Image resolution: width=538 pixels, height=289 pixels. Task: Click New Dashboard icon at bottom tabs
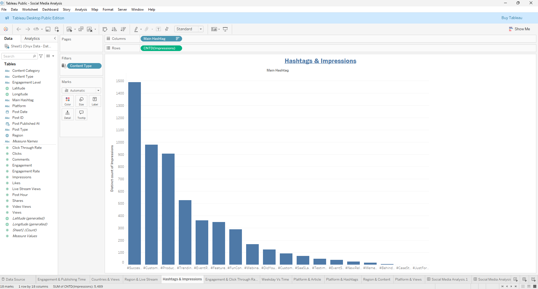tap(524, 279)
